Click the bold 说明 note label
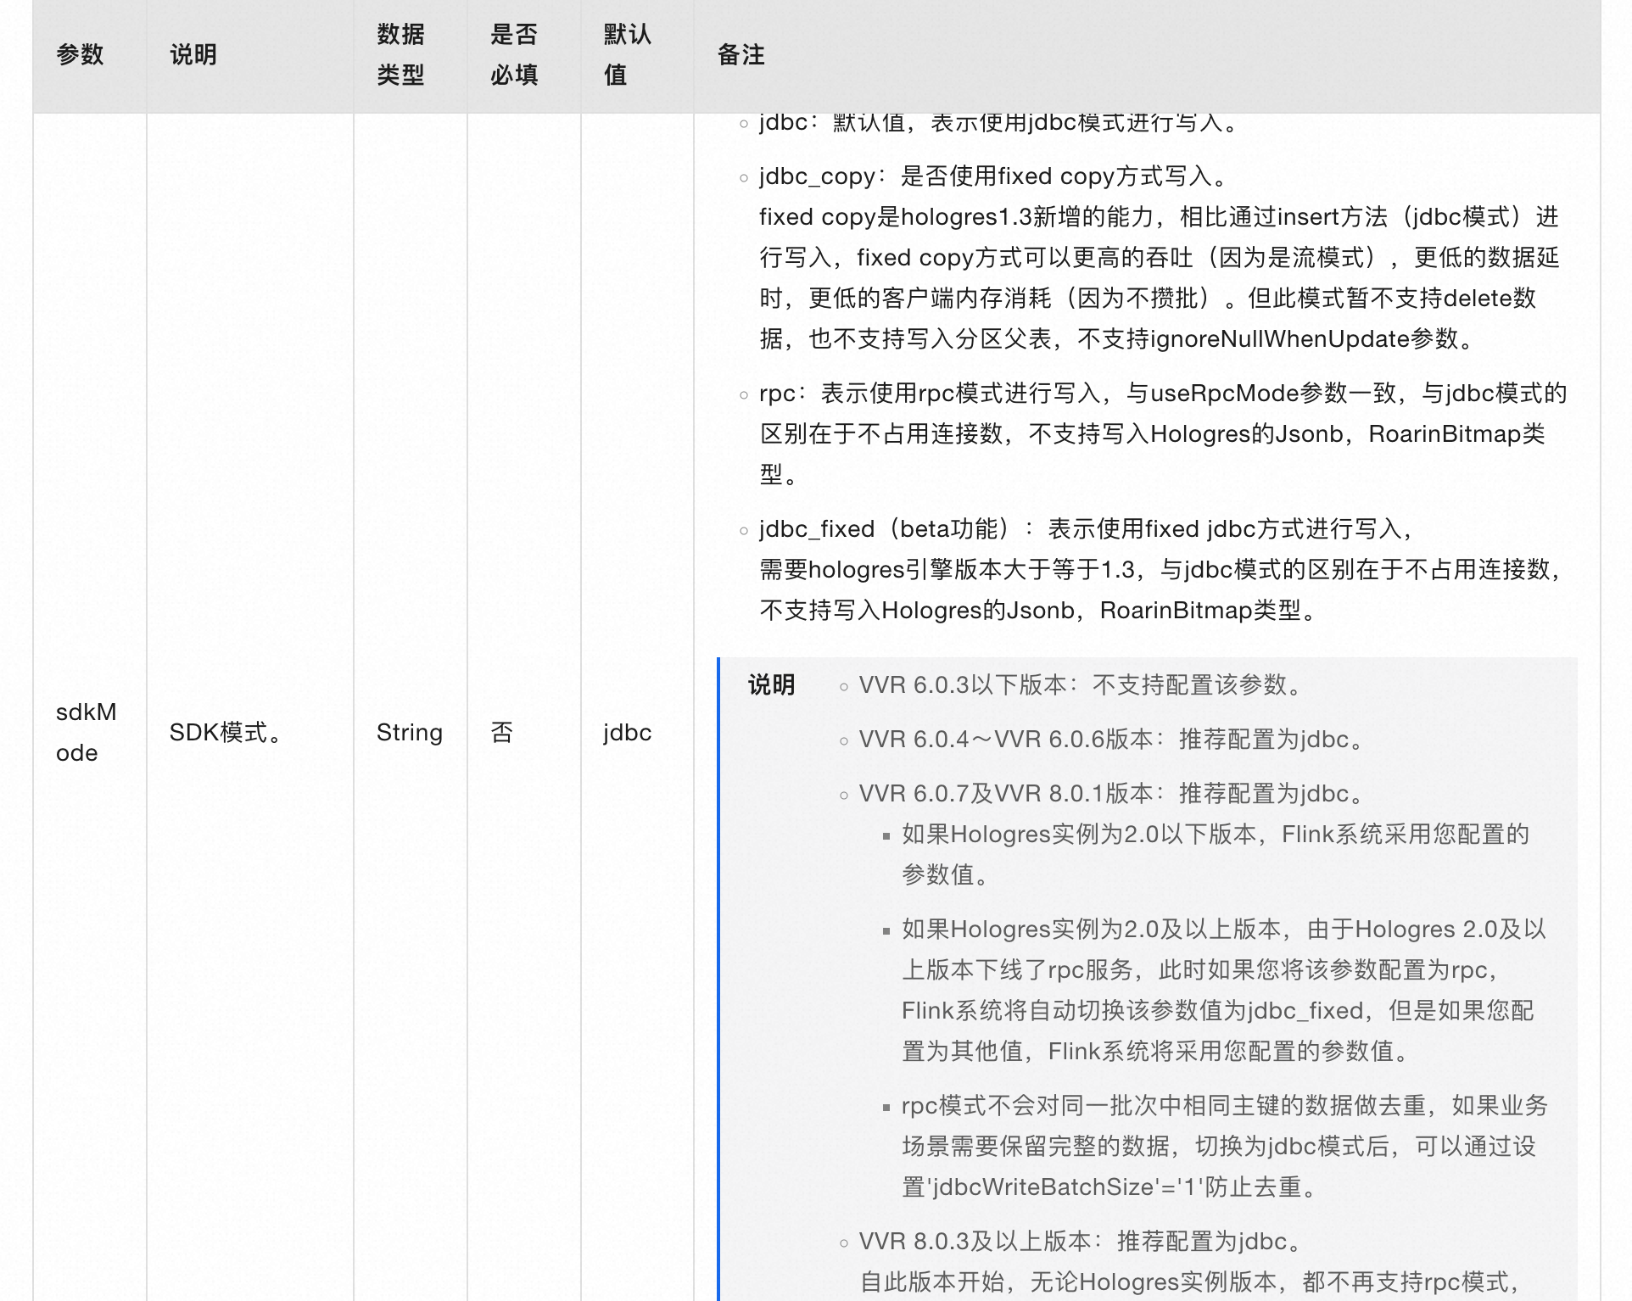 pyautogui.click(x=771, y=684)
